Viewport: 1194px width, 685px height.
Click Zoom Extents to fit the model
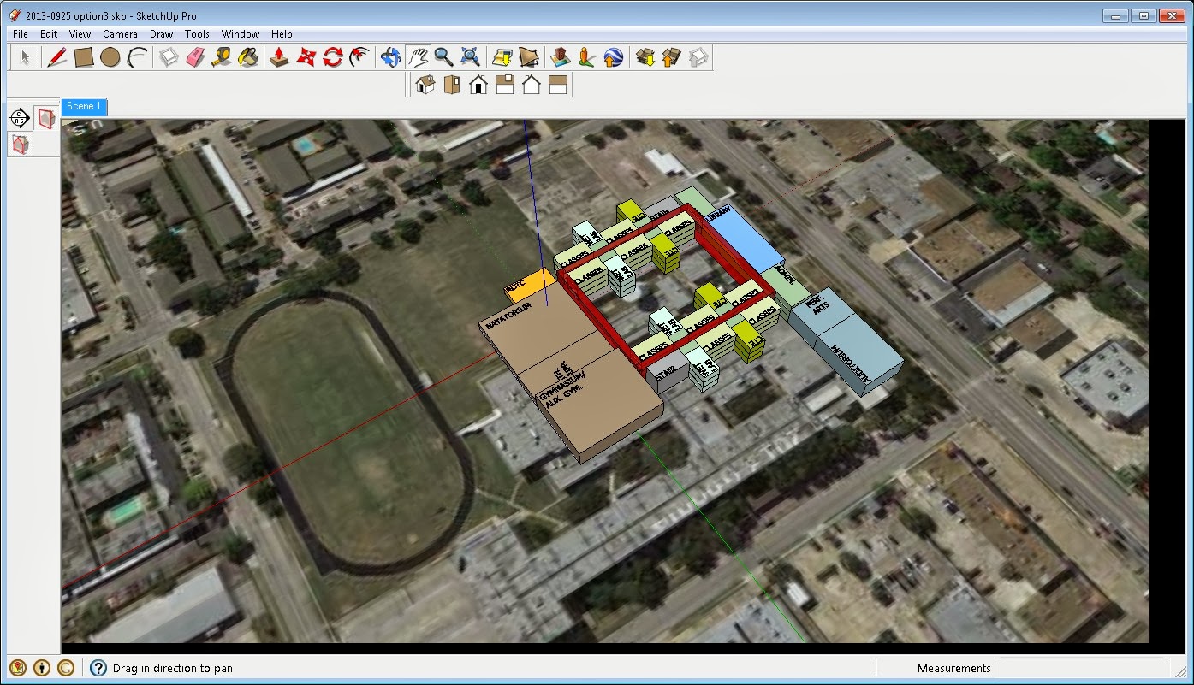tap(469, 56)
